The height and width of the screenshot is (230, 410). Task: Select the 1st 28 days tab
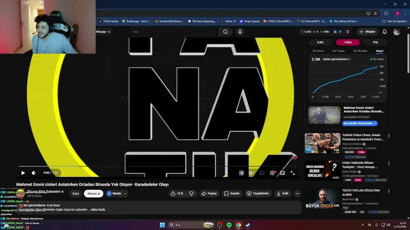tap(360, 51)
